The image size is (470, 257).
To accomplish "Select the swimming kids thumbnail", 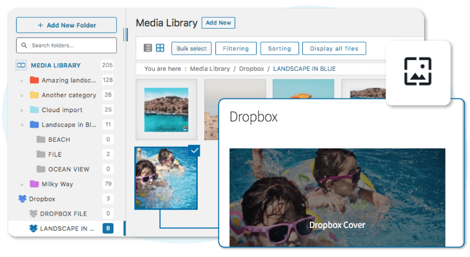I will click(x=166, y=178).
